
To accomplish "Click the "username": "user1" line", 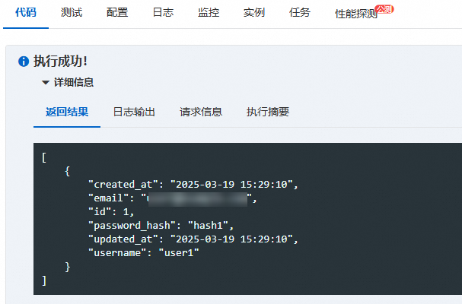I will click(x=144, y=253).
